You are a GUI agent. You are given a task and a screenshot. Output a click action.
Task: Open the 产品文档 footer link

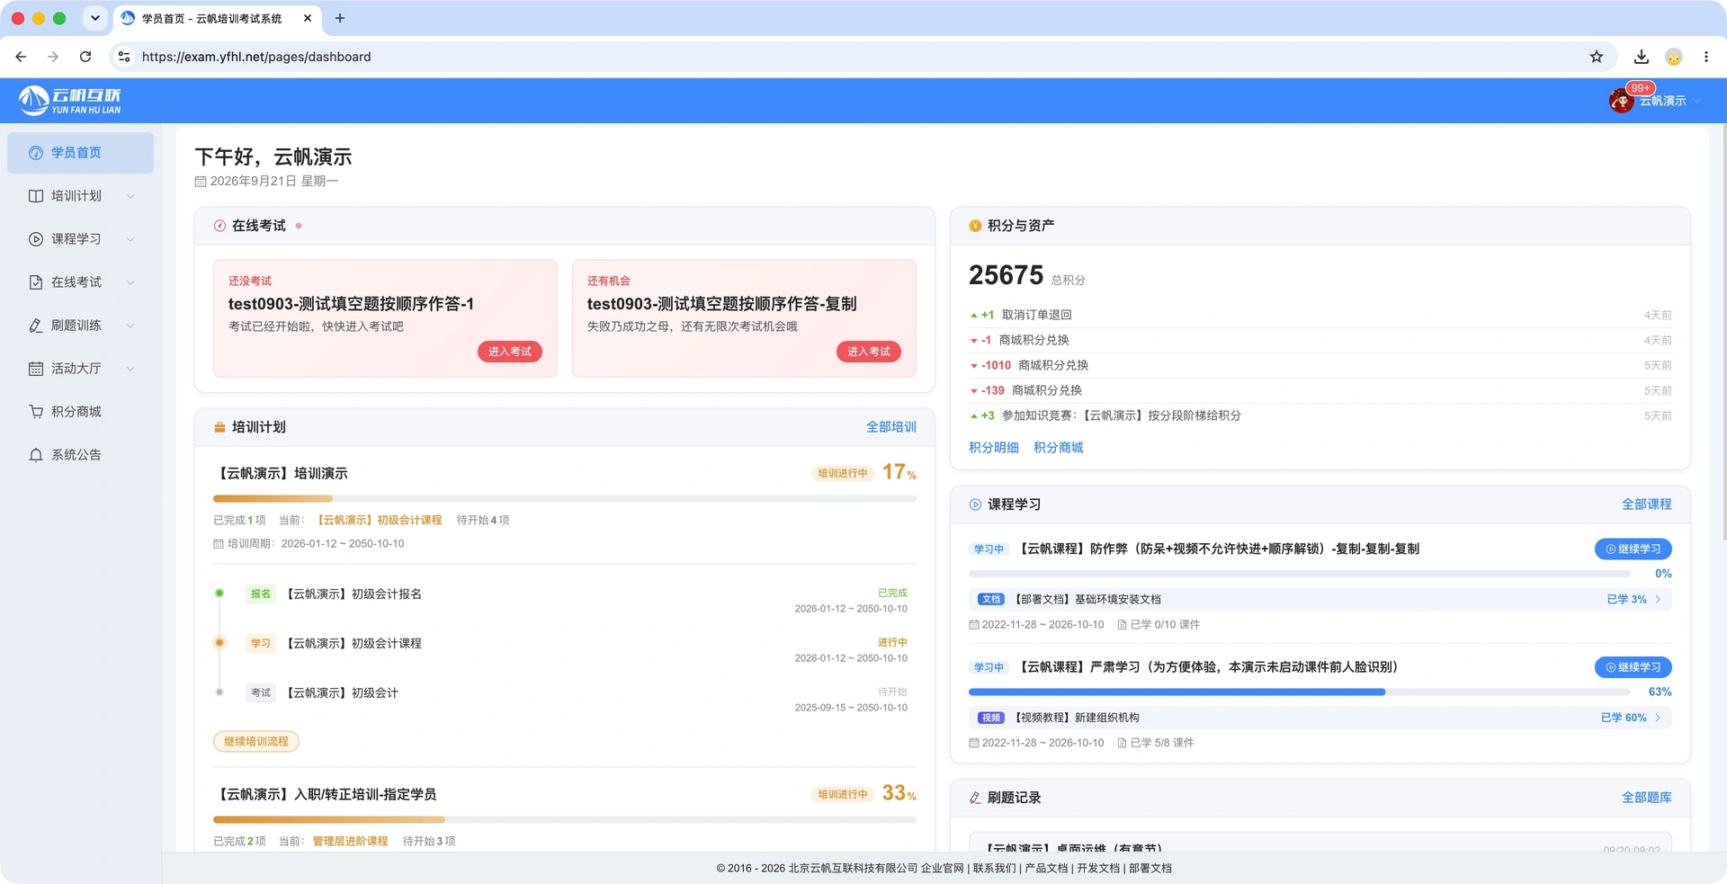(1046, 868)
